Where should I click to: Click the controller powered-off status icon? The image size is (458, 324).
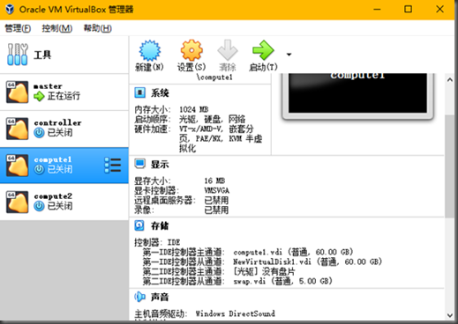pos(39,133)
